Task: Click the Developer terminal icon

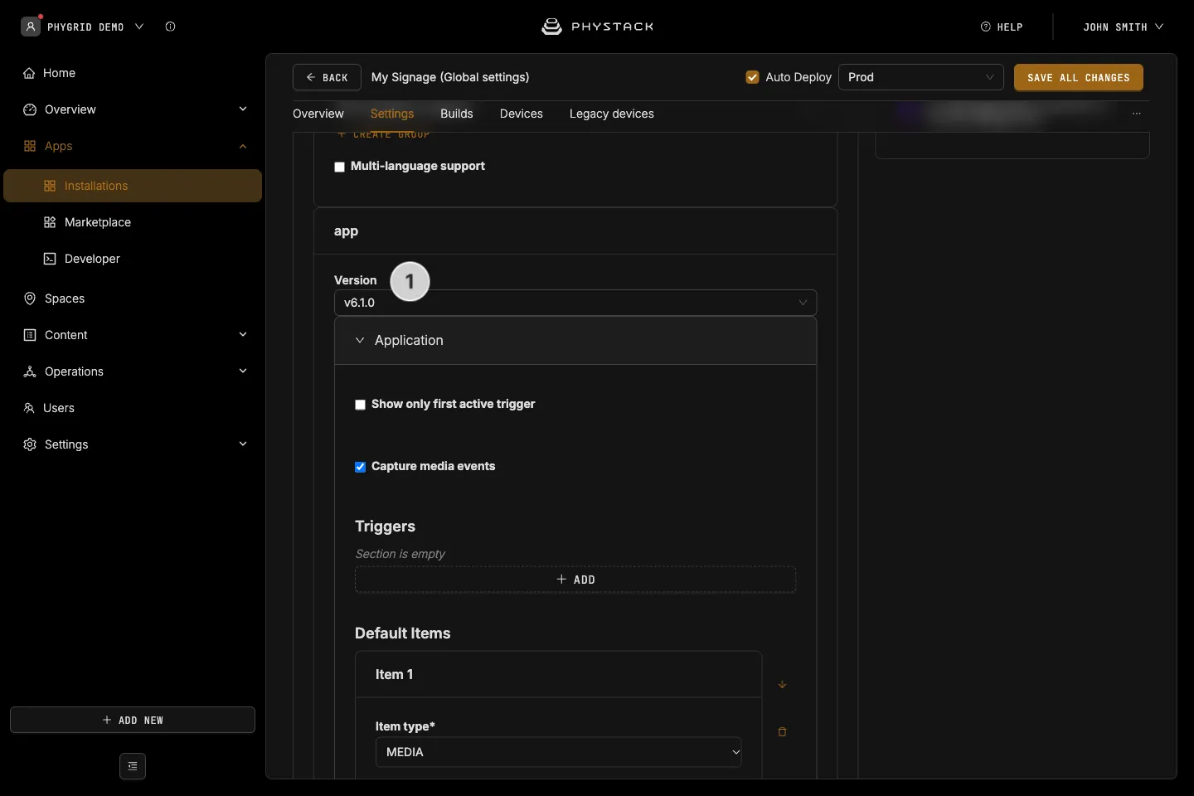Action: (50, 259)
